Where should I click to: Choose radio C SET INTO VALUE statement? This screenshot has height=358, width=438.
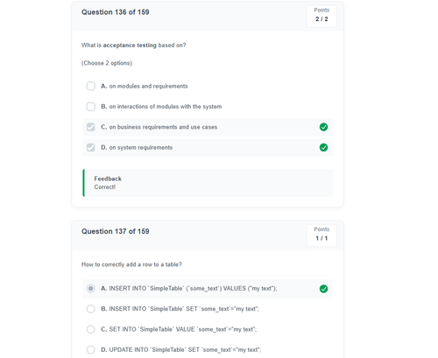(91, 329)
